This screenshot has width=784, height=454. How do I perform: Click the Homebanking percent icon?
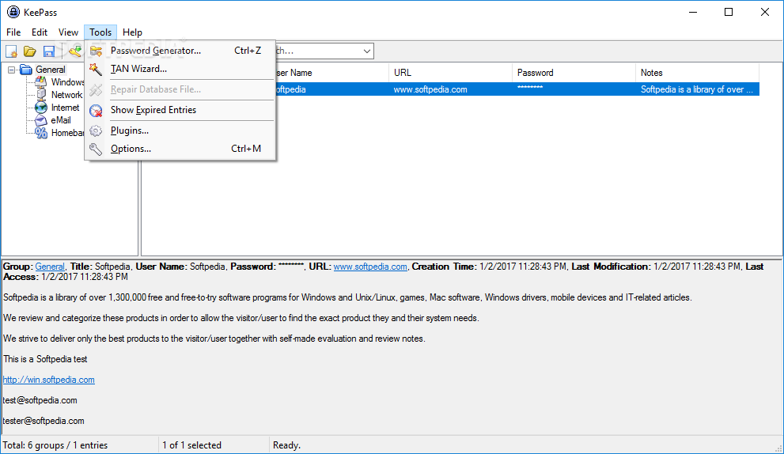[x=41, y=133]
